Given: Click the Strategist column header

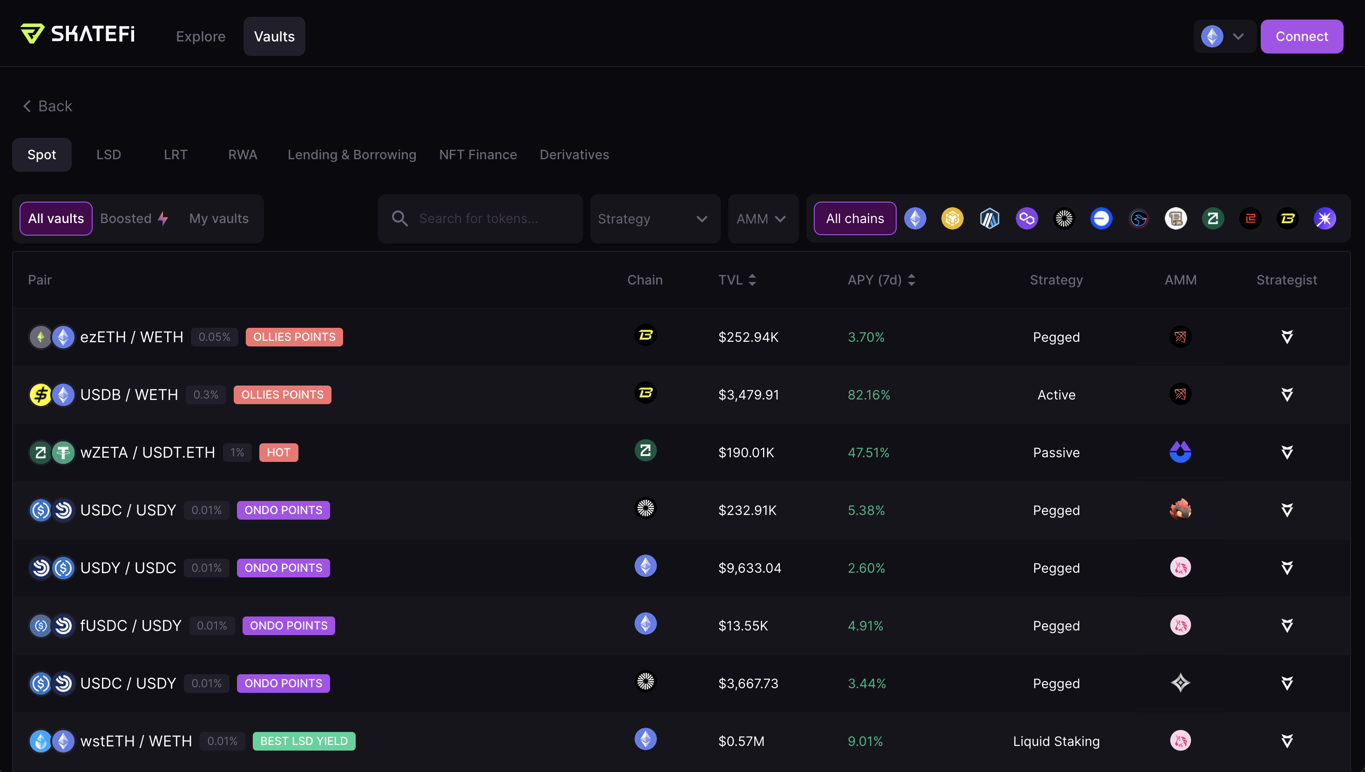Looking at the screenshot, I should point(1286,280).
